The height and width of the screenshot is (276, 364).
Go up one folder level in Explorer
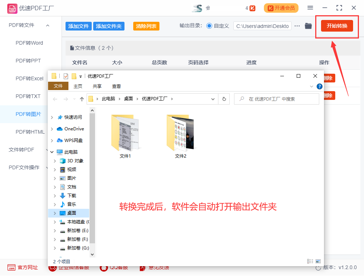[x=82, y=99]
